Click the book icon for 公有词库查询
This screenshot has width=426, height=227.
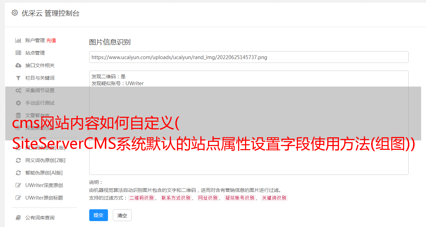pos(18,218)
